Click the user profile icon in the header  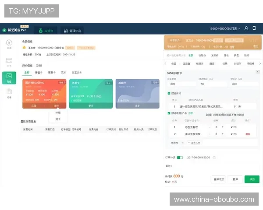tap(246, 28)
